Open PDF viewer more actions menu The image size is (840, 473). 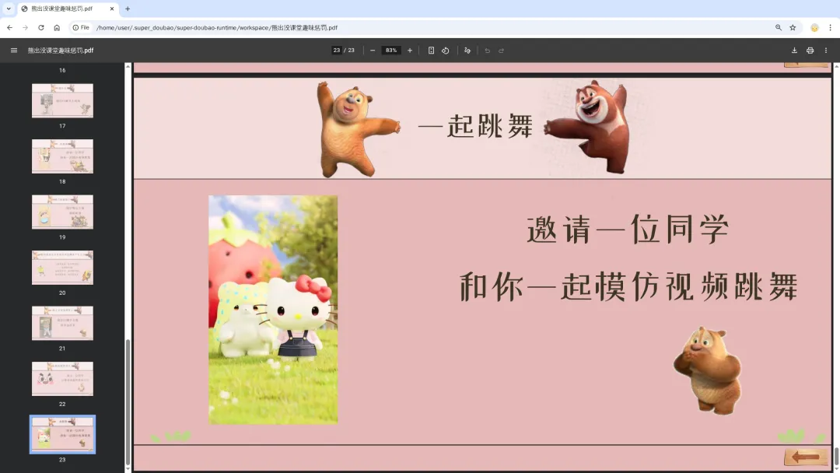[x=825, y=51]
